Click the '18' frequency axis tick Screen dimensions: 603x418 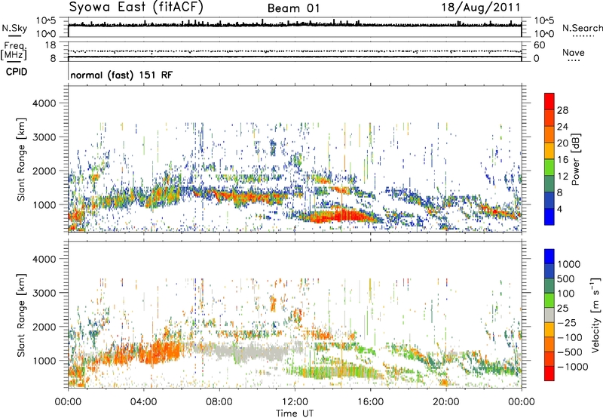[50, 45]
